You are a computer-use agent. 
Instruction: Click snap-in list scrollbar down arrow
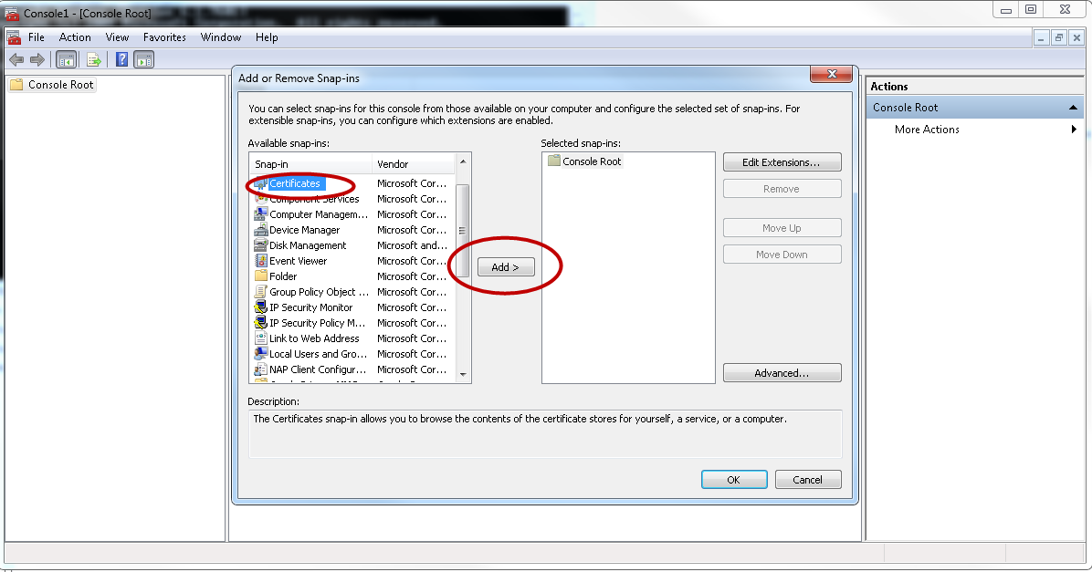[x=463, y=374]
